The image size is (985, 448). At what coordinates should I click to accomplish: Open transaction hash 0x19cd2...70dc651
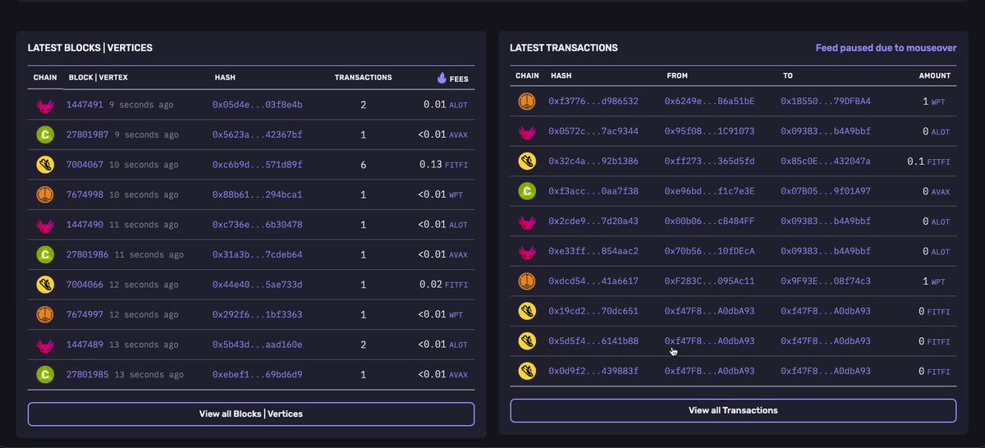(x=593, y=312)
